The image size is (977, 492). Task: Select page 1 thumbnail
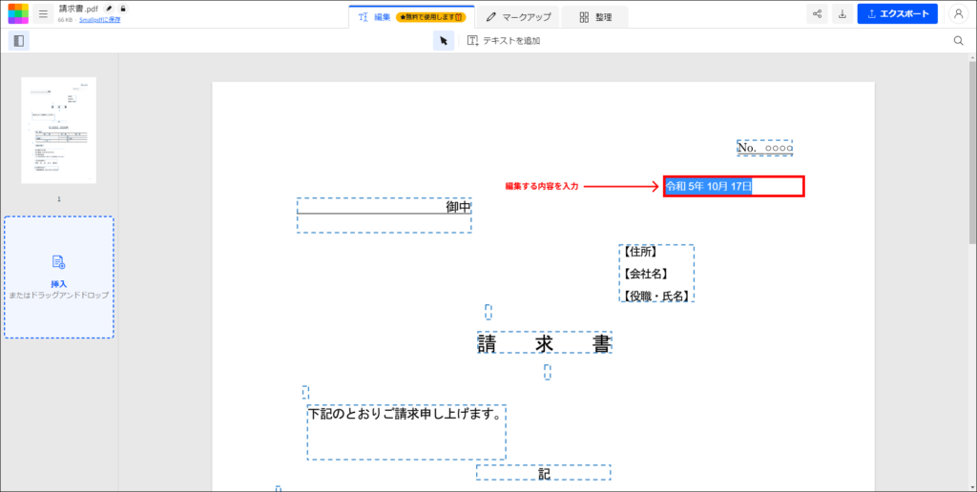[x=58, y=131]
